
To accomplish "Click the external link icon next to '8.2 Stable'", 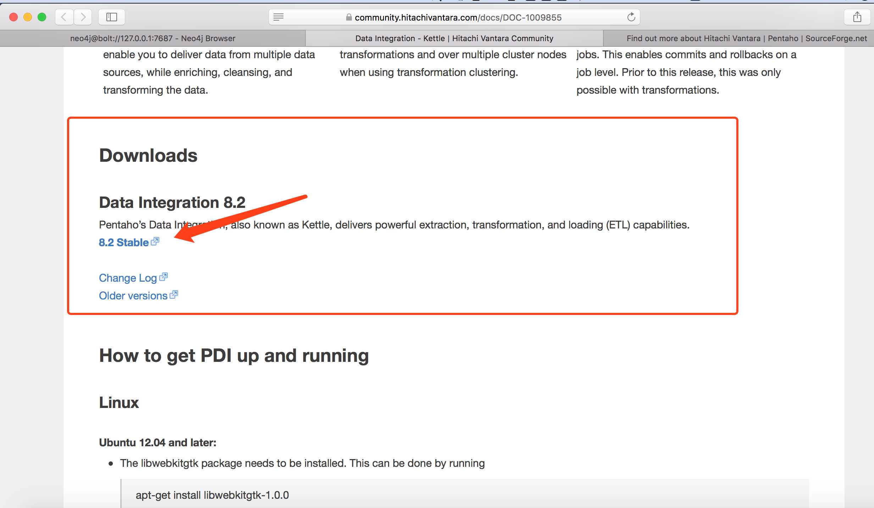I will click(x=156, y=241).
